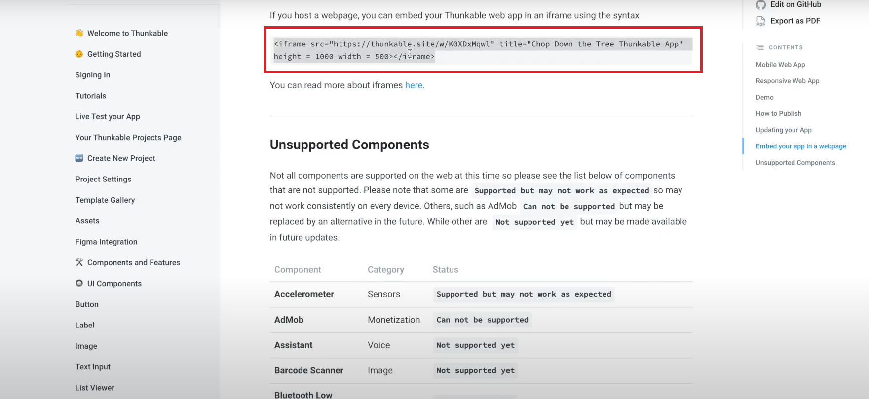The height and width of the screenshot is (399, 869).
Task: Click the tools icon beside Components and Features
Action: [x=79, y=262]
